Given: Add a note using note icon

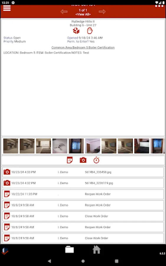Looking at the screenshot, I should coord(70,160).
